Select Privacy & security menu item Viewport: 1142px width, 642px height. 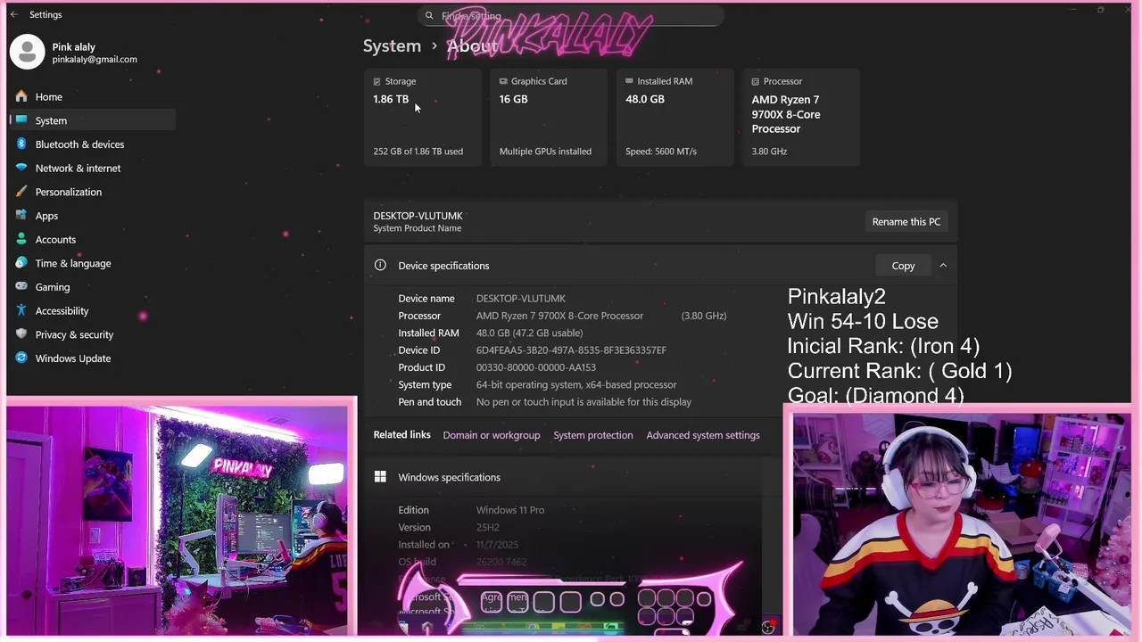[92, 334]
